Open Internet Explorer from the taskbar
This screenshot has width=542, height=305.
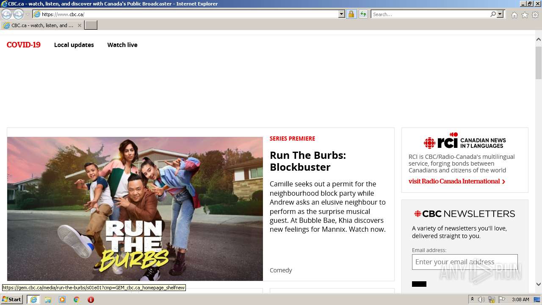pyautogui.click(x=33, y=299)
